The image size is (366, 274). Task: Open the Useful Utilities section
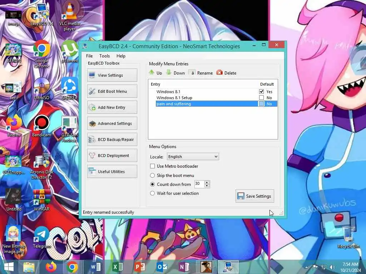tap(112, 172)
